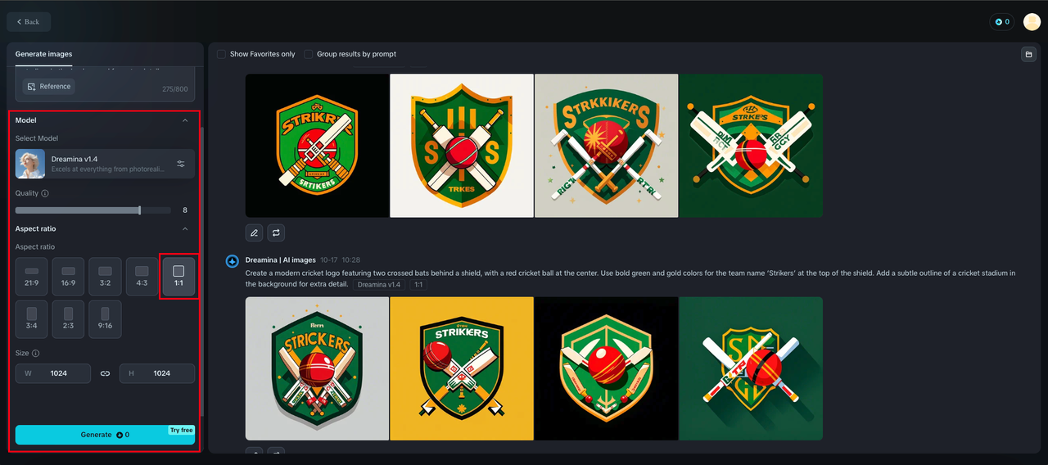The width and height of the screenshot is (1048, 465).
Task: Open the user profile avatar
Action: click(x=1032, y=22)
